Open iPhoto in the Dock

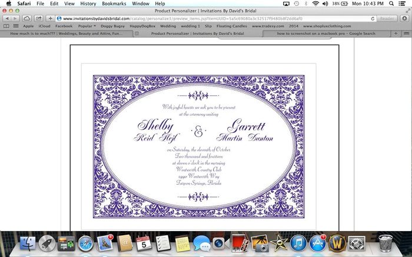(260, 243)
